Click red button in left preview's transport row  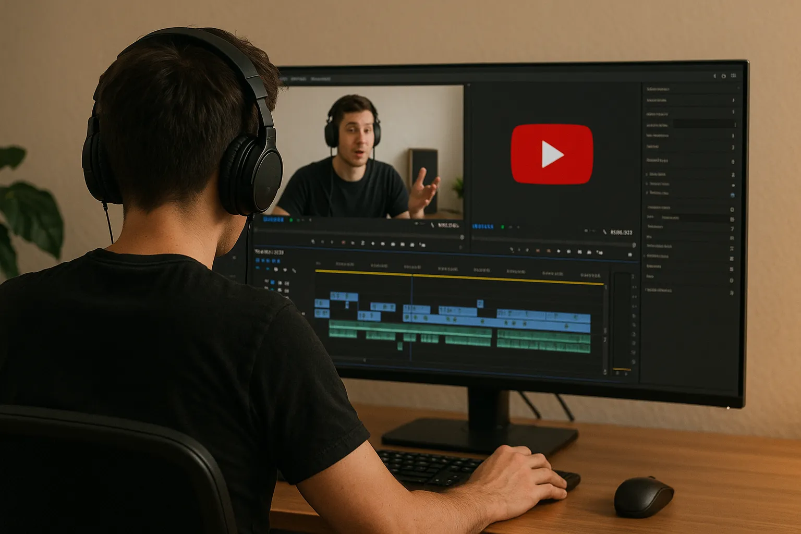[343, 242]
